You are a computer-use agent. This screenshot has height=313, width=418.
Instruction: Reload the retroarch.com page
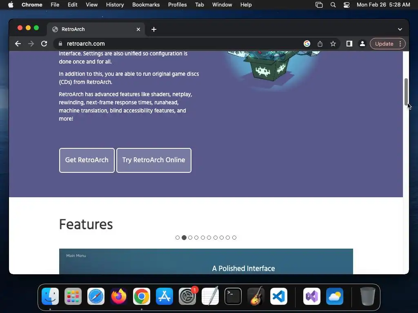(x=44, y=44)
